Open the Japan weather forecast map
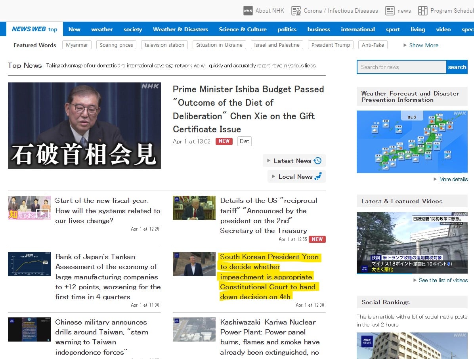 point(412,142)
